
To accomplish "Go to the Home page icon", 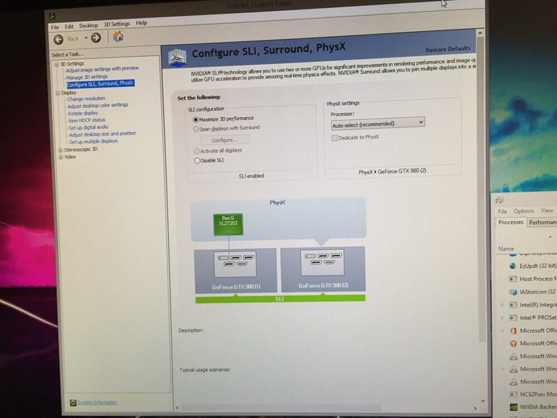I will [x=118, y=37].
